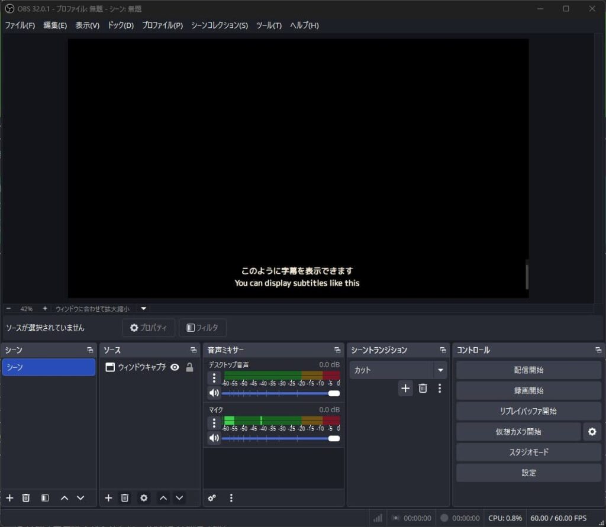
Task: Open the カット transition dropdown
Action: 440,370
